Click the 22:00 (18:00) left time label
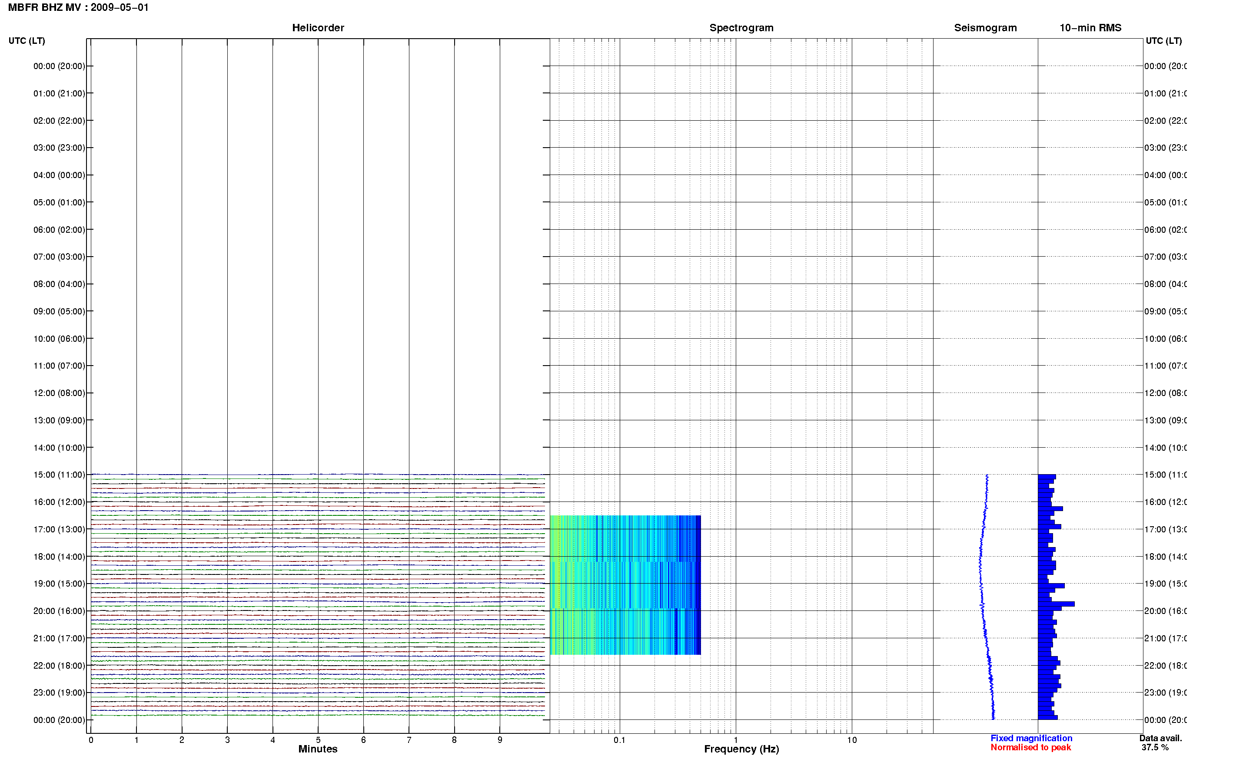Screen dimensions: 1236x772 point(59,666)
